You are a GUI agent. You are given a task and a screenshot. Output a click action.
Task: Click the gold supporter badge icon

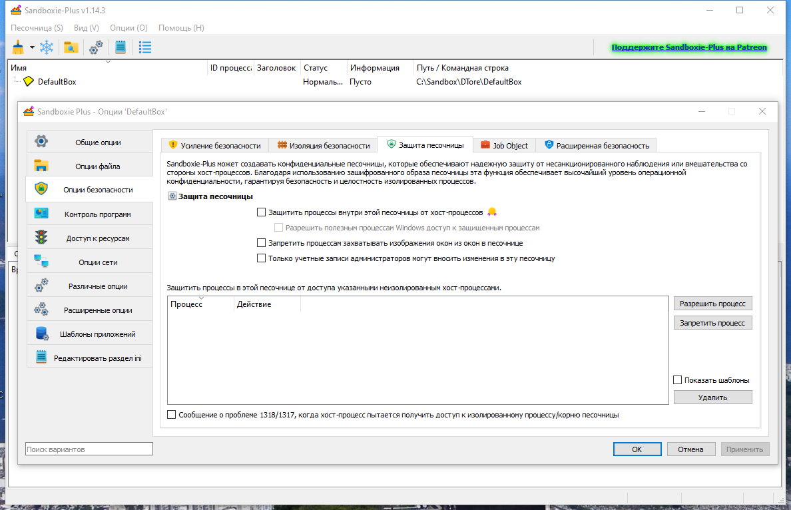coord(492,212)
